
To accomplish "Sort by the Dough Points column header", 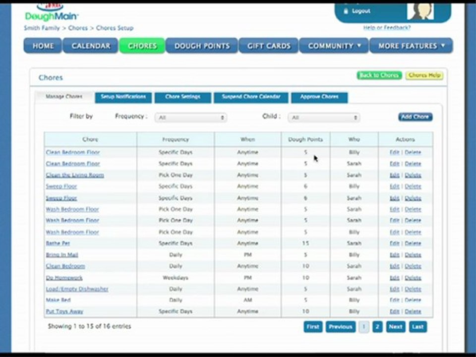I will pos(305,139).
